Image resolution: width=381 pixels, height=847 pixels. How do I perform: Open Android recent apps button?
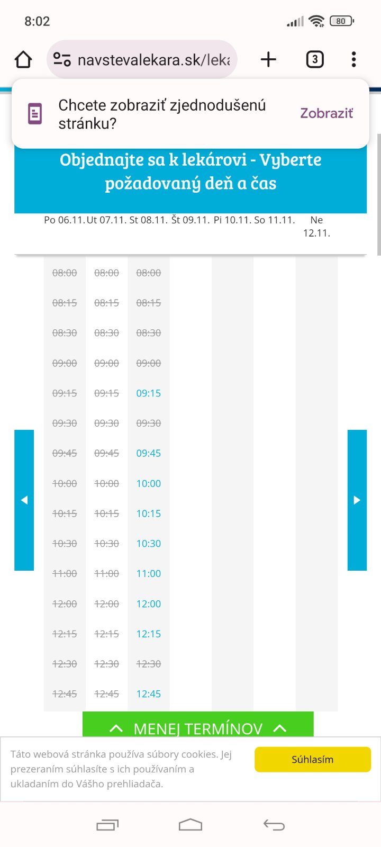click(107, 825)
